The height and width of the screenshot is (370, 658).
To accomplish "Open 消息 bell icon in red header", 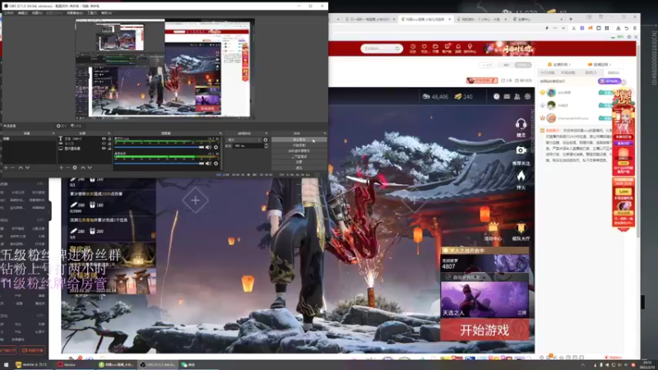I will (458, 49).
